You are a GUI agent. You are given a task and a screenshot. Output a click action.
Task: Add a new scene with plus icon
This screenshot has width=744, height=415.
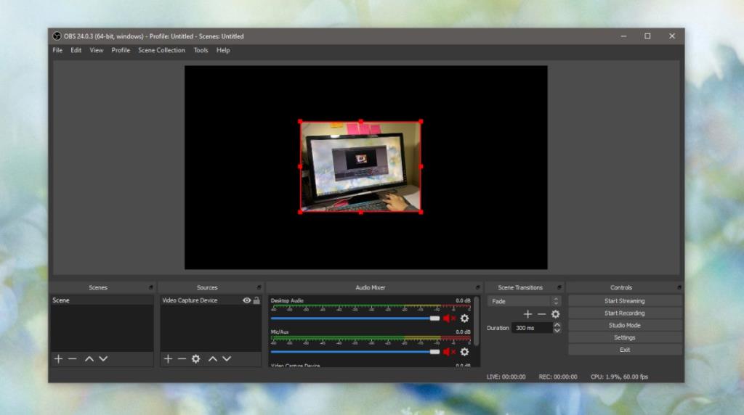59,359
